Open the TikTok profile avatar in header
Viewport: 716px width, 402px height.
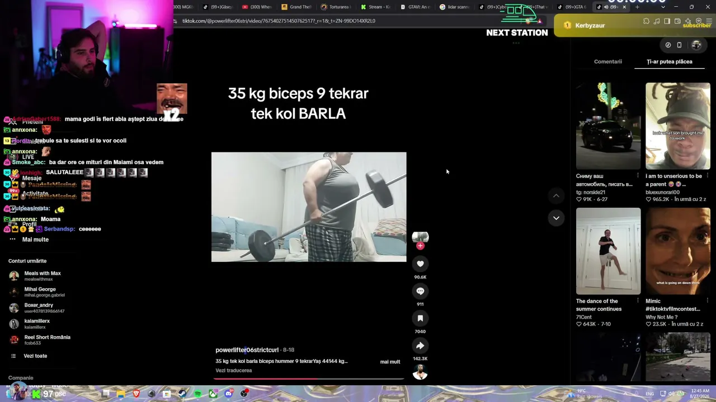tap(696, 45)
